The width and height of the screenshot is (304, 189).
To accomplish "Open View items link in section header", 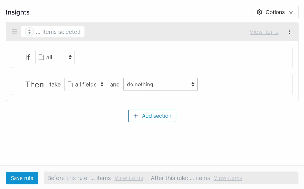I will (264, 32).
